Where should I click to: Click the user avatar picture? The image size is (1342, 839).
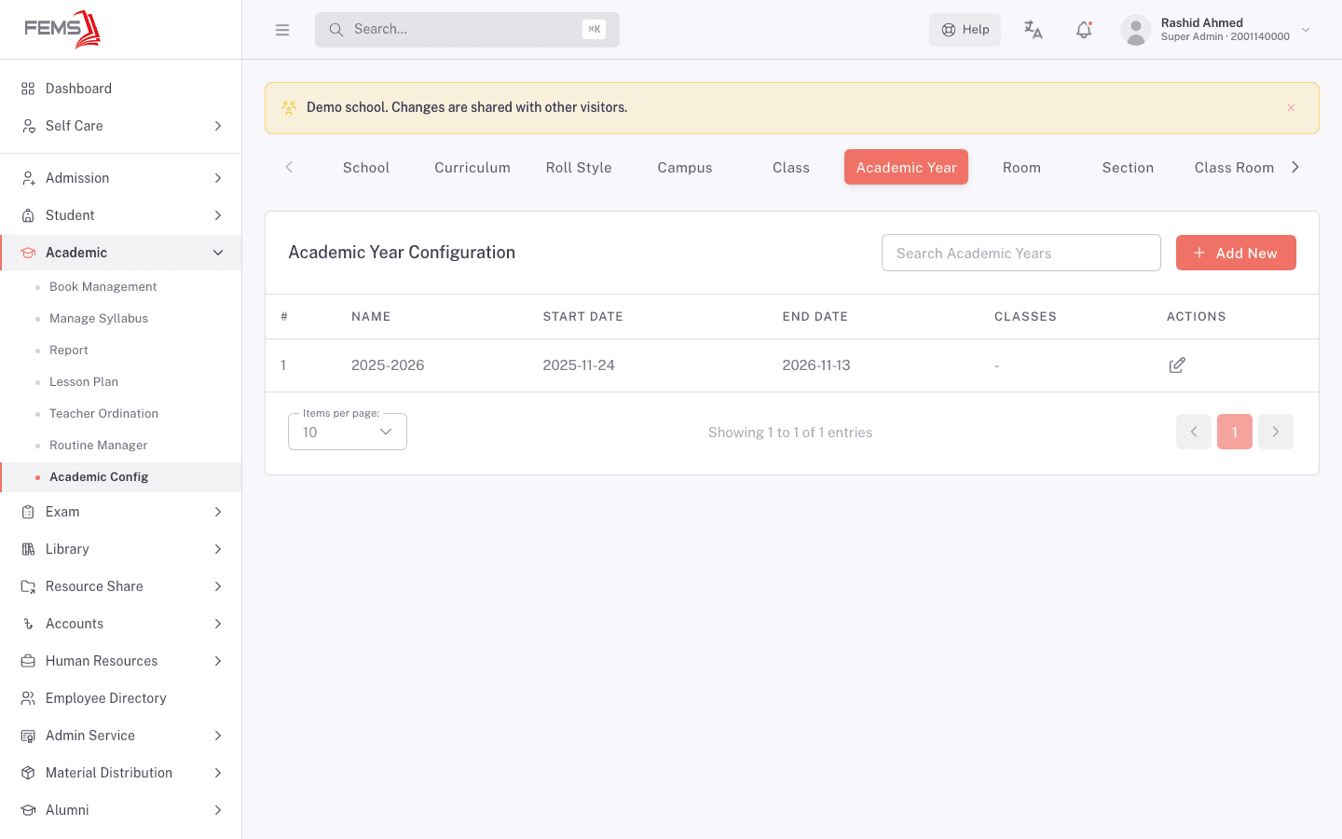tap(1135, 30)
